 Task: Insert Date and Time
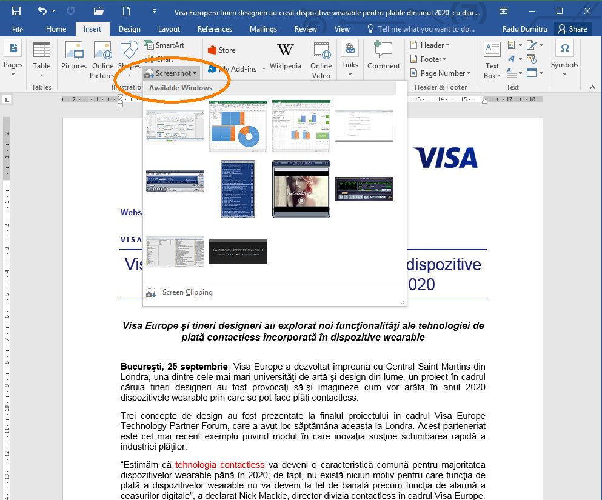click(x=532, y=59)
